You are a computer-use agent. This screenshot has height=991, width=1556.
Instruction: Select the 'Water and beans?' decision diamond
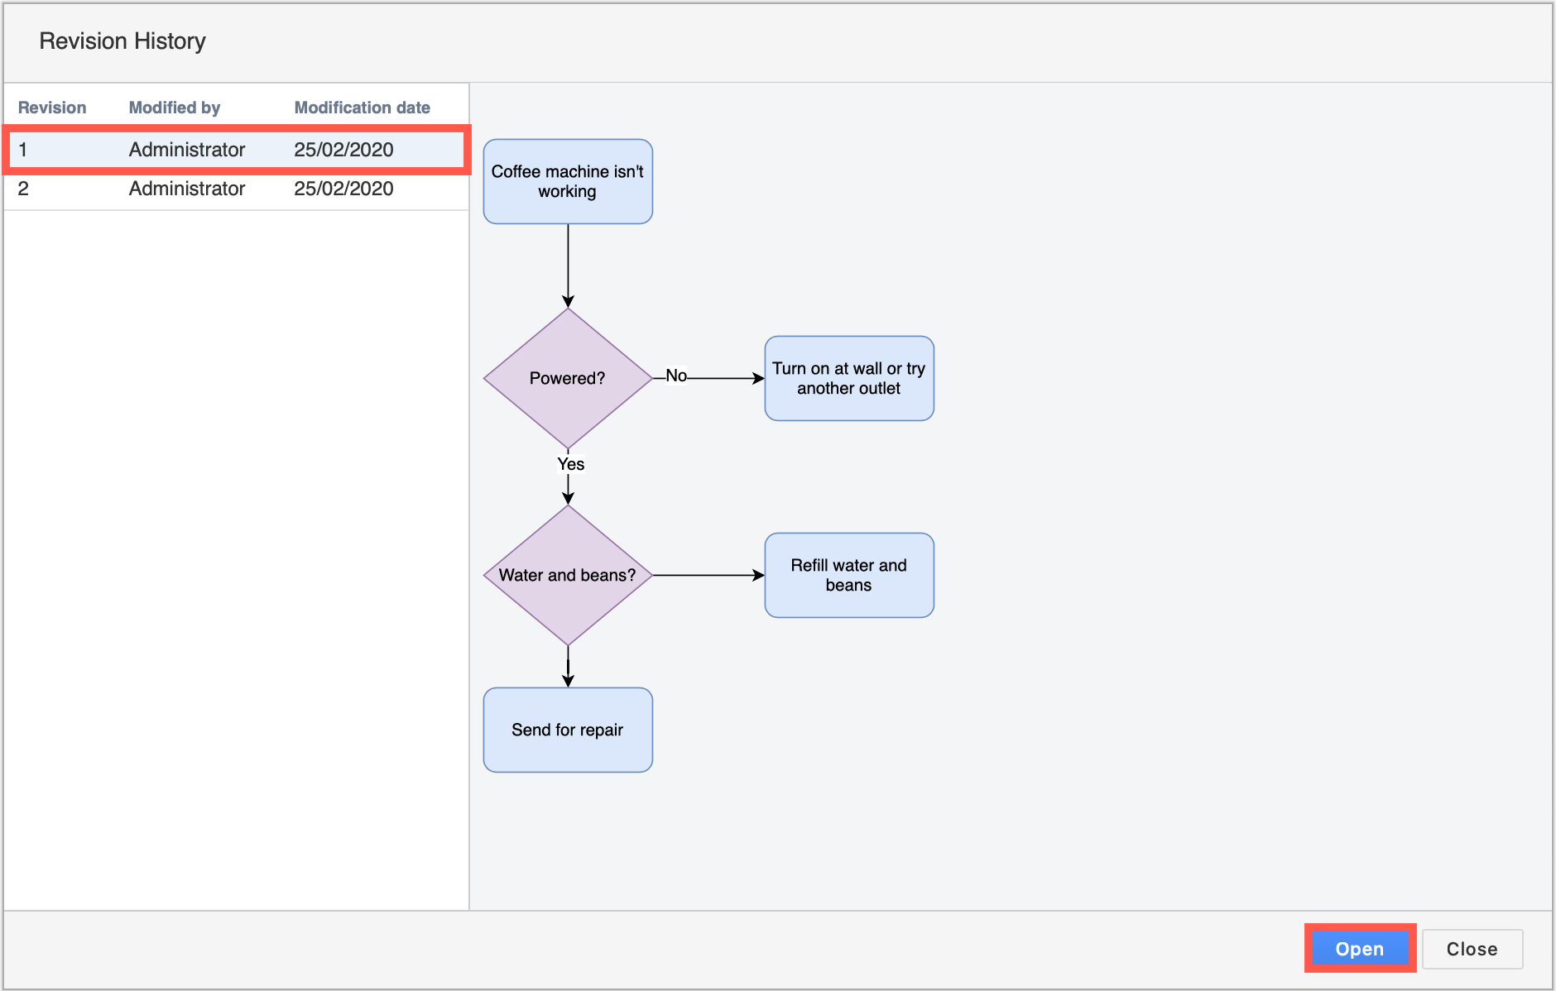(x=567, y=574)
